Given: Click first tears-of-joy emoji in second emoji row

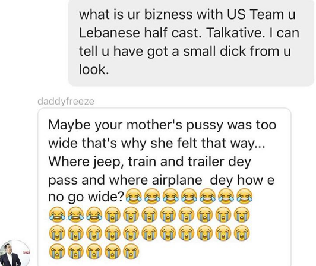Looking at the screenshot, I should coord(57,214).
